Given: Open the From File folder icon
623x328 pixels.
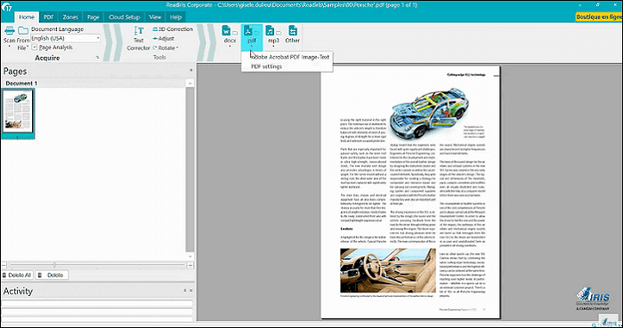Looking at the screenshot, I should pyautogui.click(x=23, y=30).
